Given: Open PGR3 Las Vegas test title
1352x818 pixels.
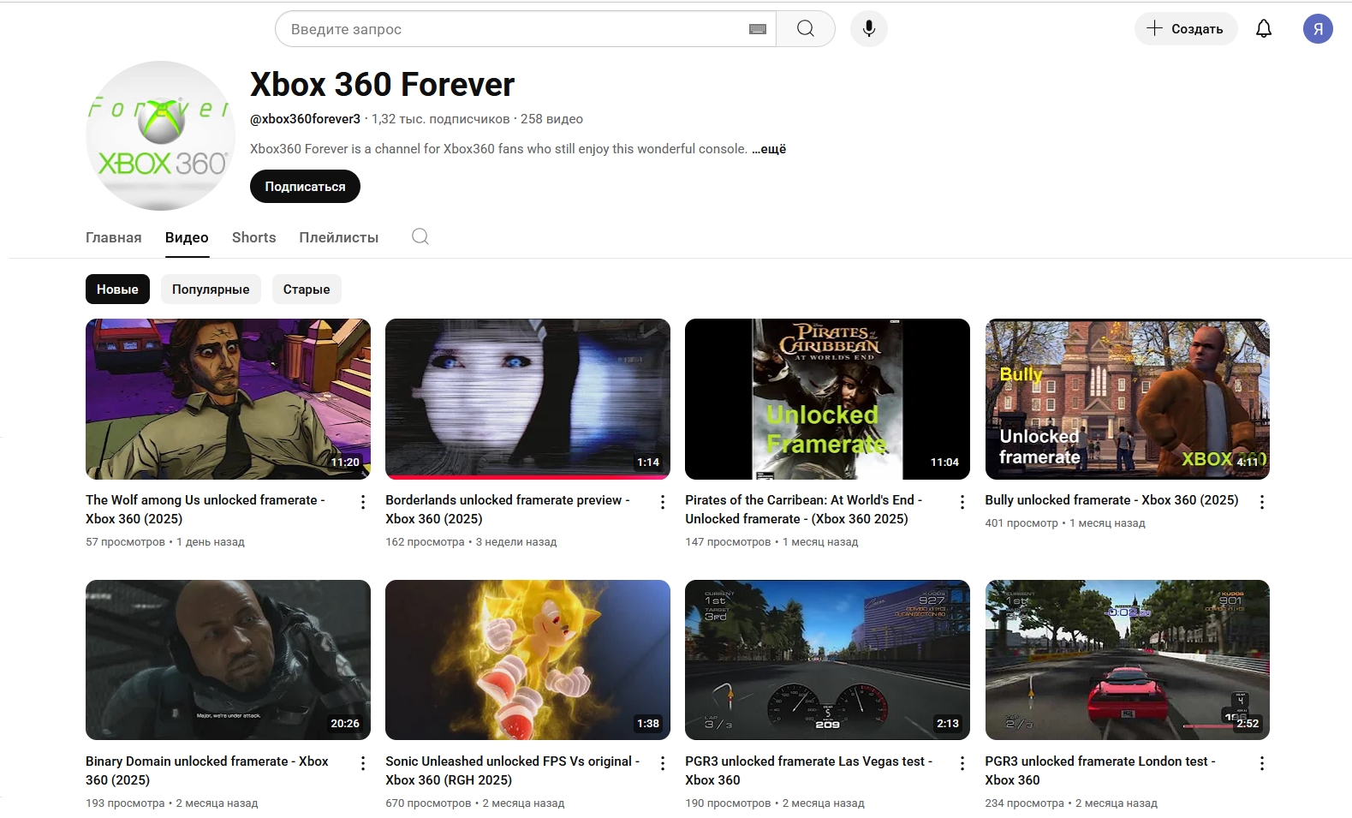Looking at the screenshot, I should [x=809, y=771].
